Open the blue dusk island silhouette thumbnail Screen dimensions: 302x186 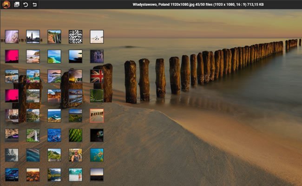pyautogui.click(x=75, y=57)
